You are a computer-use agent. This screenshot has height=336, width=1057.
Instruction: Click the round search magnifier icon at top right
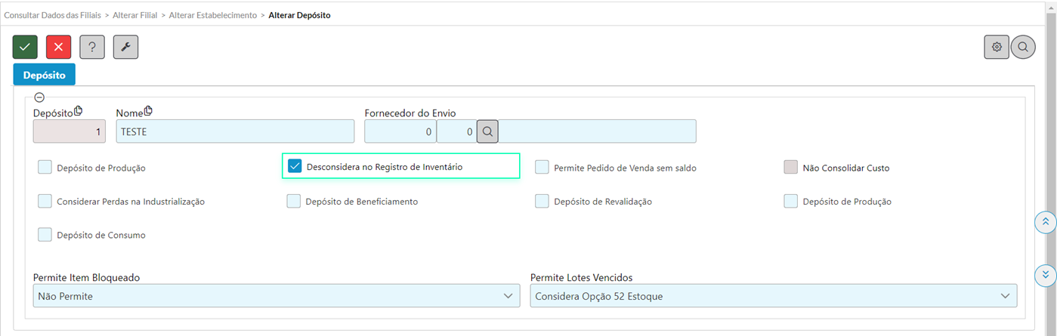coord(1023,47)
